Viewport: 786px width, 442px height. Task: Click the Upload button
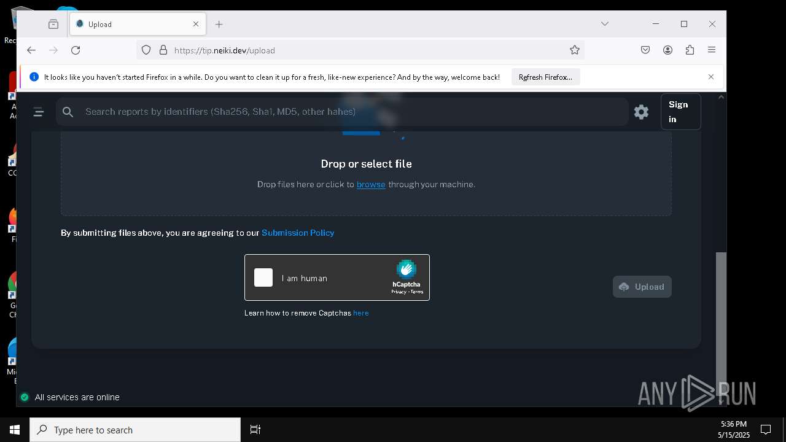642,287
